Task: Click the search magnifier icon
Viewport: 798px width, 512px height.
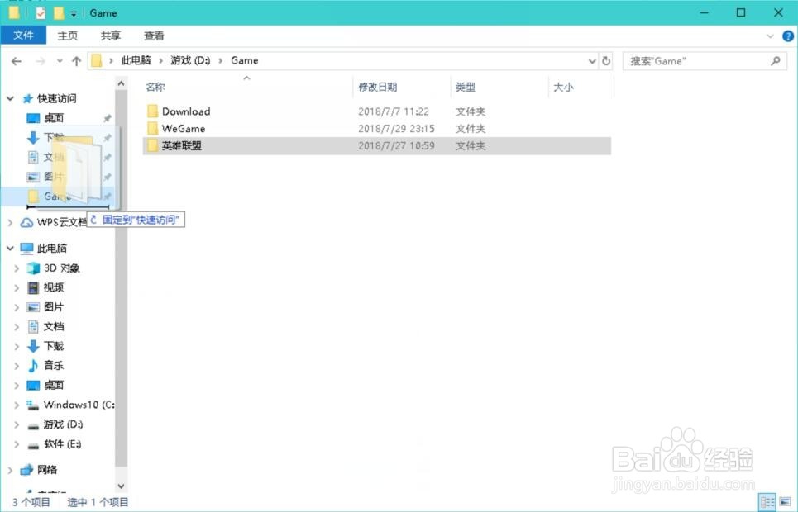Action: (x=775, y=60)
